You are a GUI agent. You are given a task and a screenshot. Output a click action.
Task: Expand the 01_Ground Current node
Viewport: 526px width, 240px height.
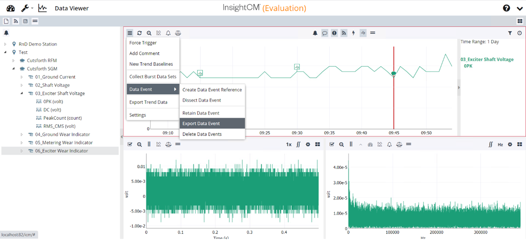coord(22,77)
